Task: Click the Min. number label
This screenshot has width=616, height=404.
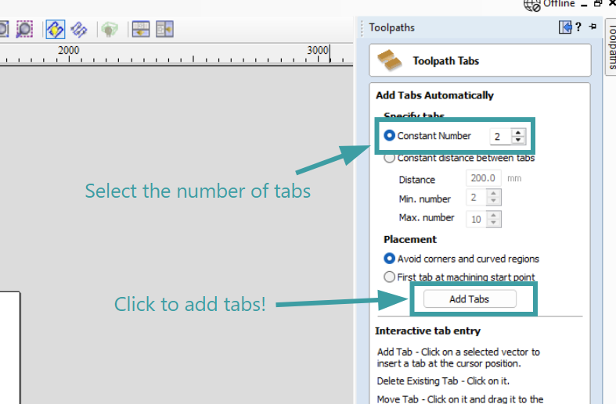Action: point(425,198)
